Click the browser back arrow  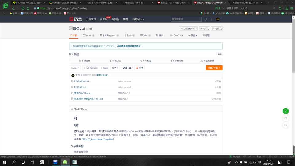13,8
